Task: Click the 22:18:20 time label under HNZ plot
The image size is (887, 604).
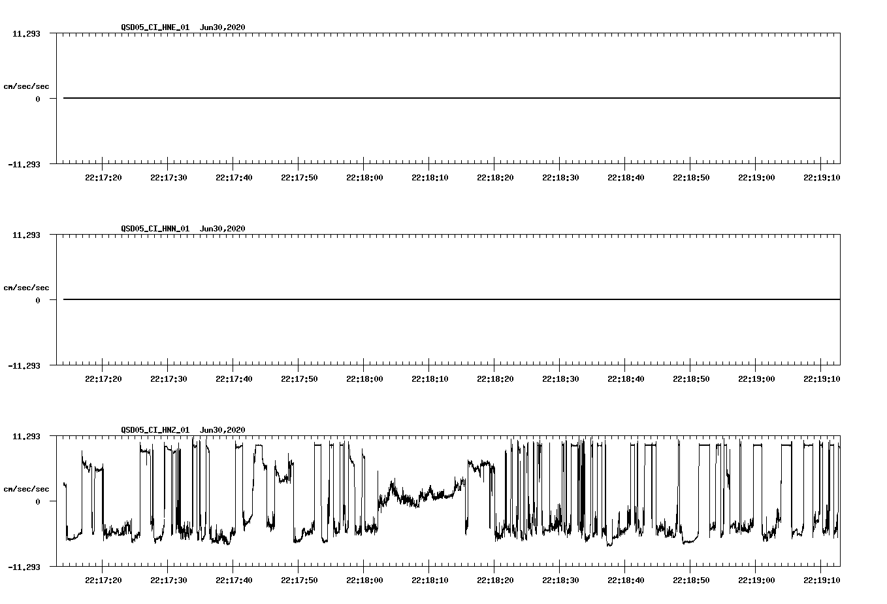Action: point(495,580)
